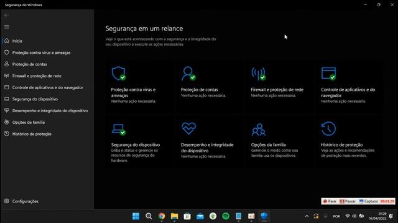Click the family people icon on Opções da família card
The height and width of the screenshot is (223, 398).
click(259, 129)
